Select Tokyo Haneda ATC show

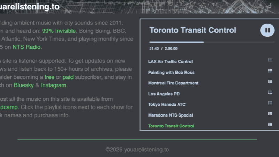(167, 105)
